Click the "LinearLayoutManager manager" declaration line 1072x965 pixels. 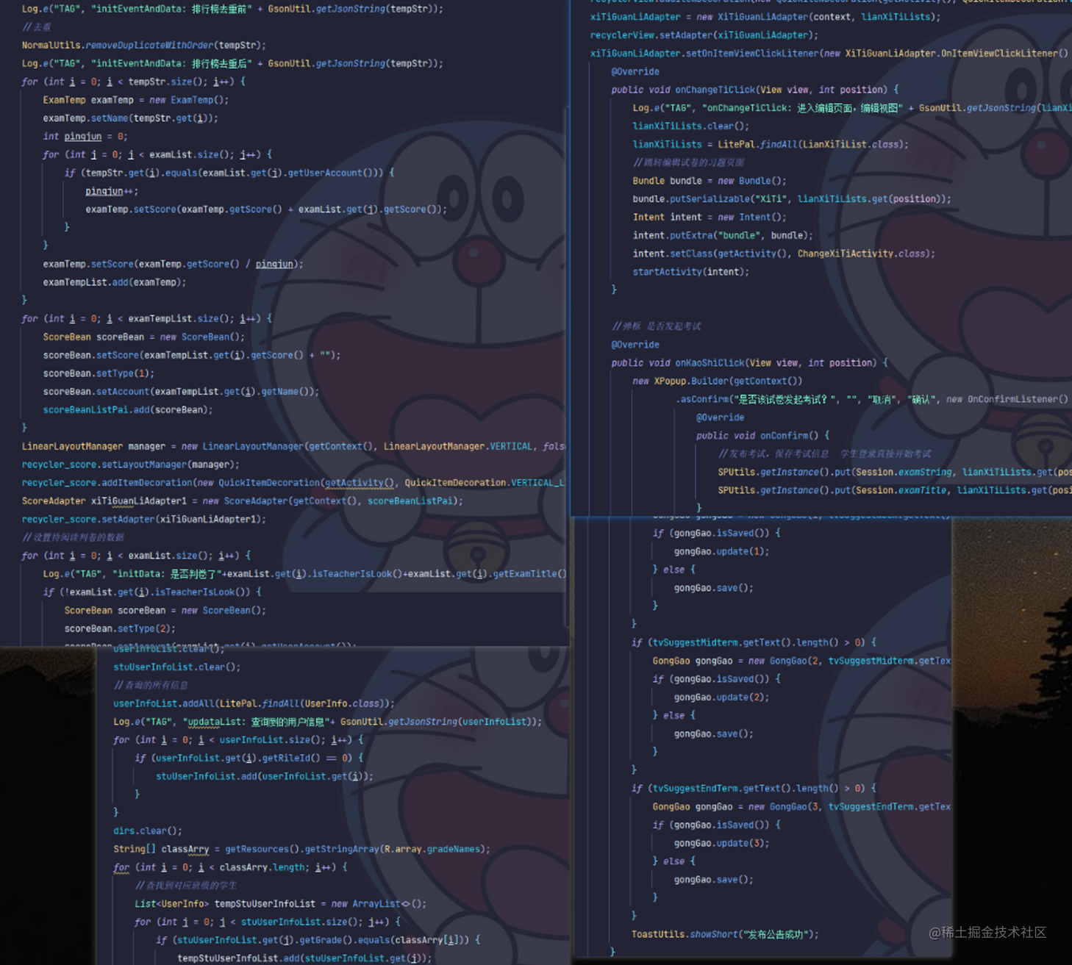(x=293, y=446)
